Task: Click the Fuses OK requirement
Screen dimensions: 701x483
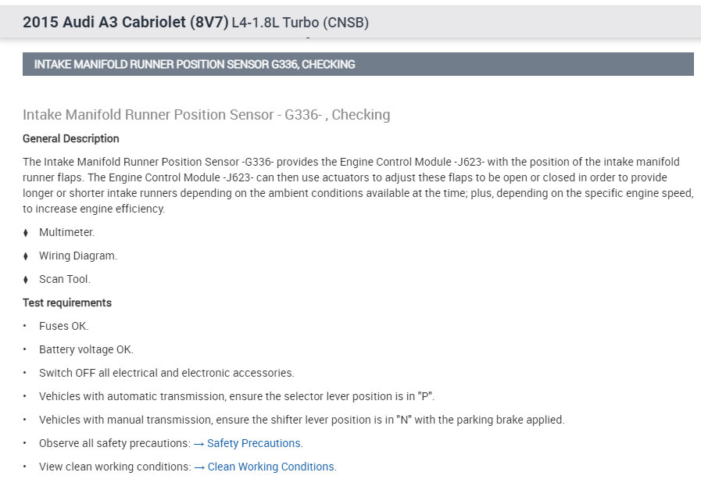Action: (64, 326)
